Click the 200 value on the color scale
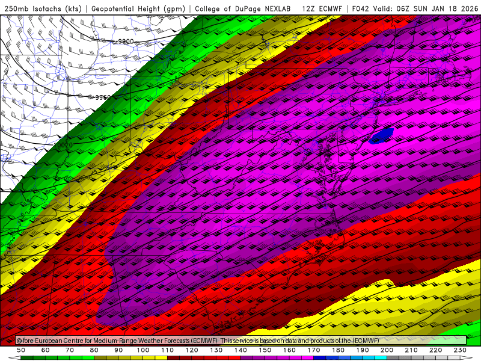The height and width of the screenshot is (361, 481). (387, 350)
